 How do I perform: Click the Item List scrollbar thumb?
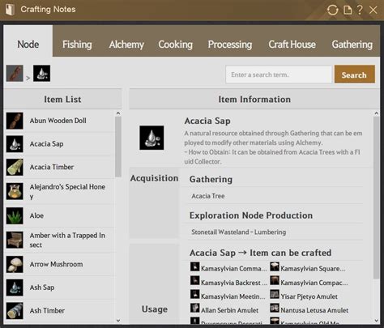[118, 147]
